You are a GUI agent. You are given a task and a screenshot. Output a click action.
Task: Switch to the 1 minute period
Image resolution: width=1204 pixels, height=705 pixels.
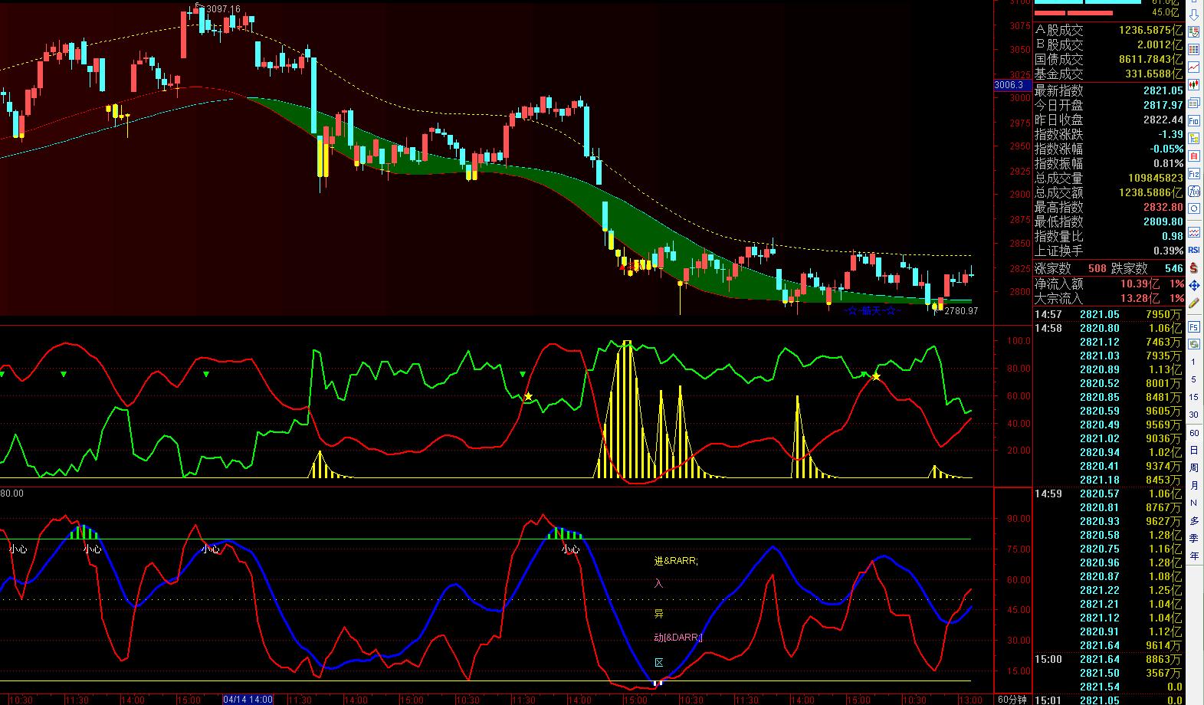[x=1193, y=362]
